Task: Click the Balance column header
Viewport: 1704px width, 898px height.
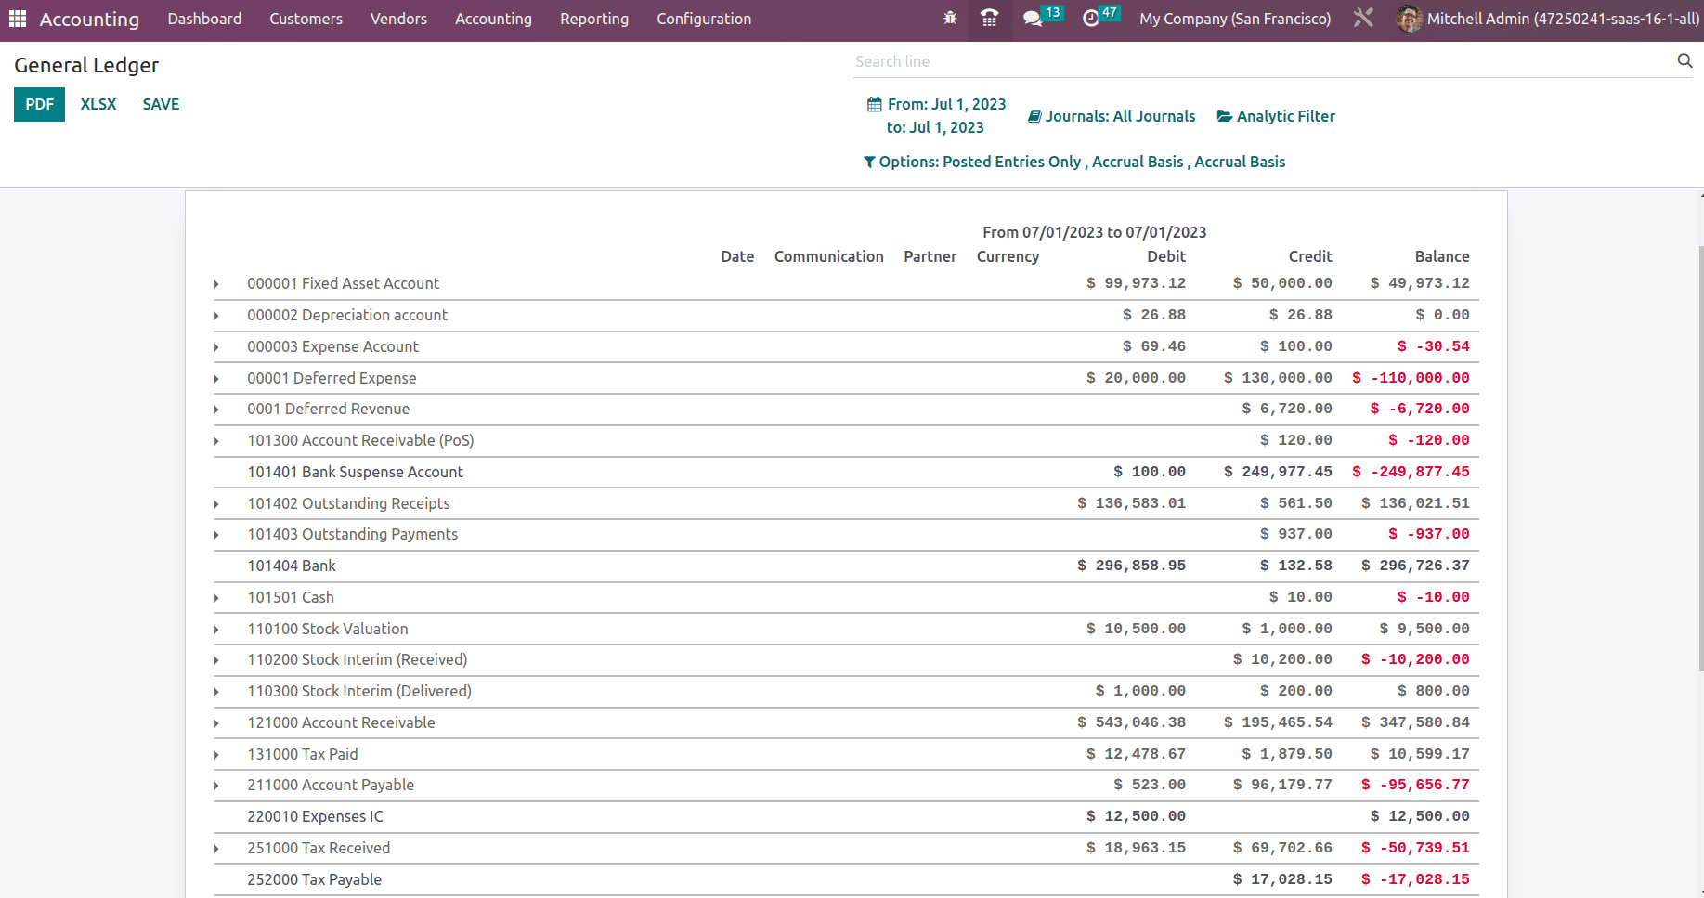Action: tap(1442, 256)
